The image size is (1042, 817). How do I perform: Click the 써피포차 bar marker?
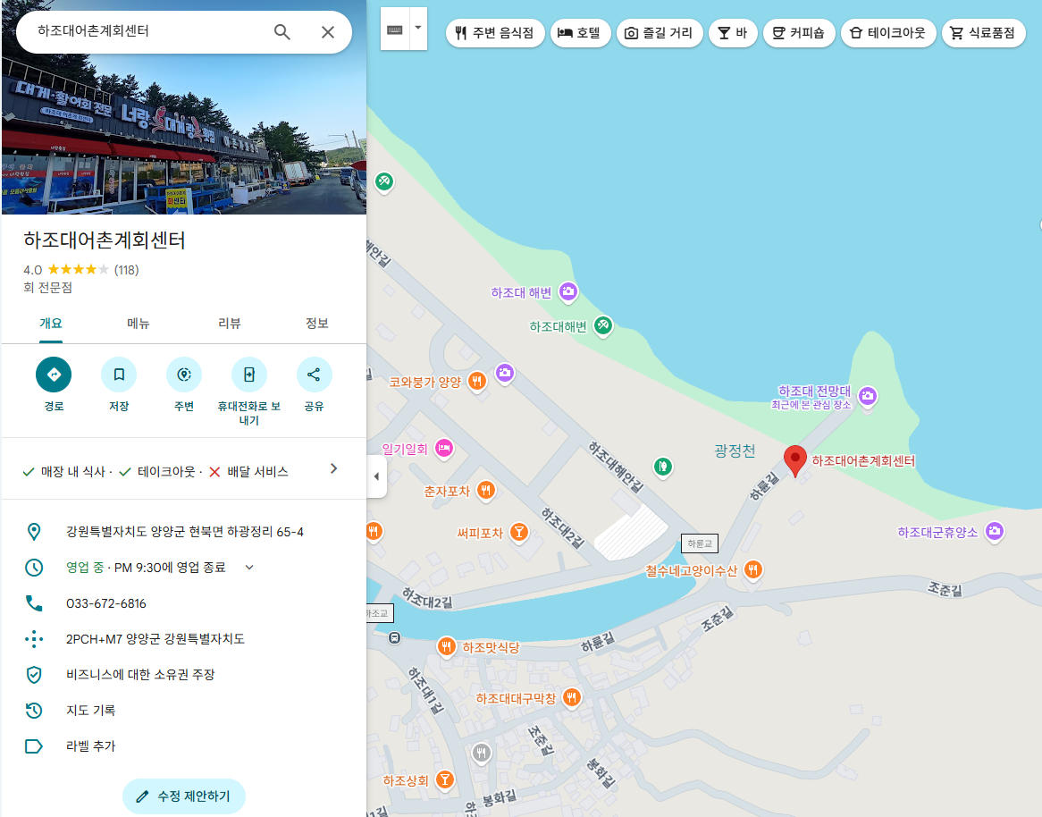(x=519, y=532)
